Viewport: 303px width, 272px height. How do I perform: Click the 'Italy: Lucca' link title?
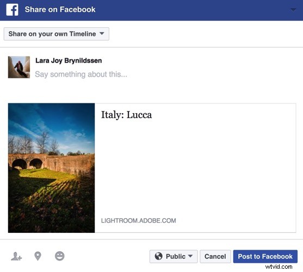127,115
